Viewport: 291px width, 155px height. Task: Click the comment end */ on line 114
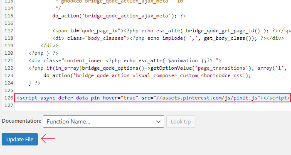[58, 8]
